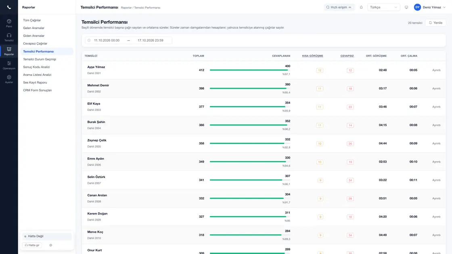Viewport: 452px width, 254px height.
Task: Click Canan Arslan's name
Action: click(x=97, y=195)
